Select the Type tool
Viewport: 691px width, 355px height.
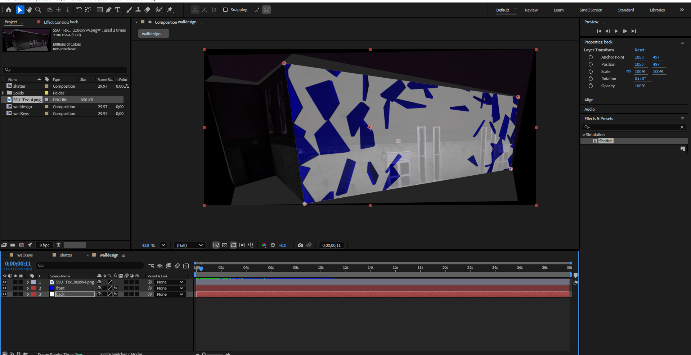(x=118, y=10)
